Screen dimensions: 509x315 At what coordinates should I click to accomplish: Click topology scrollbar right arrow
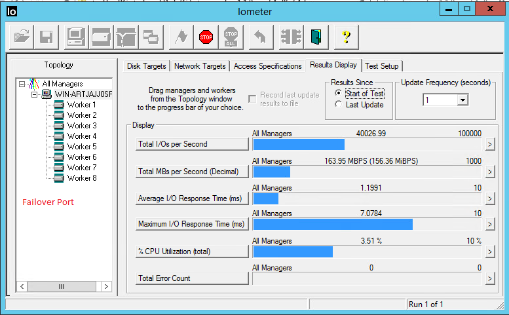pyautogui.click(x=106, y=286)
